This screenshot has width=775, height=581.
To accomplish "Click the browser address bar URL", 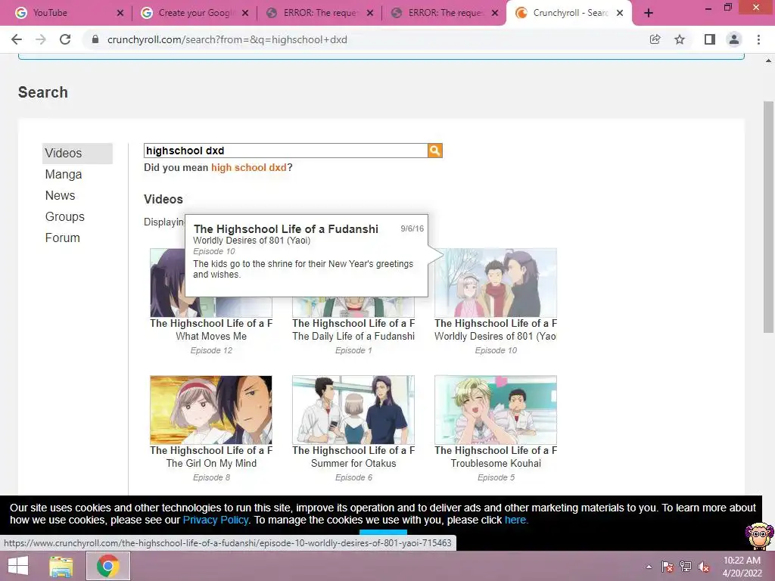I will [227, 39].
